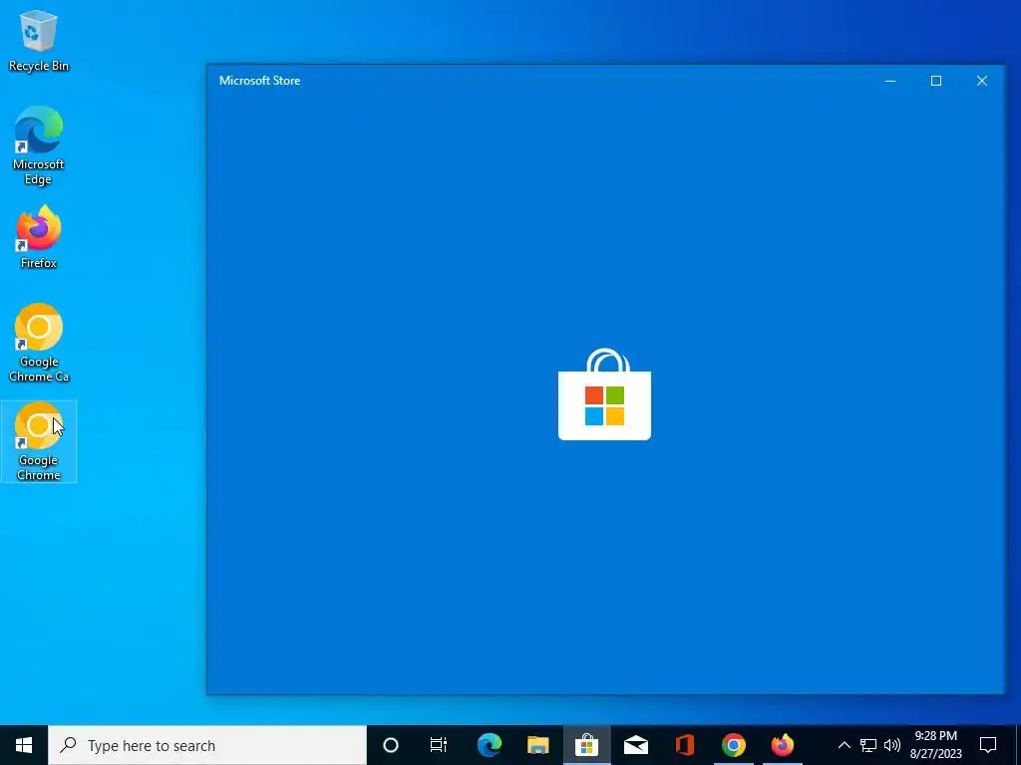Open Cortana from the taskbar circle
Image resolution: width=1021 pixels, height=765 pixels.
coord(391,745)
